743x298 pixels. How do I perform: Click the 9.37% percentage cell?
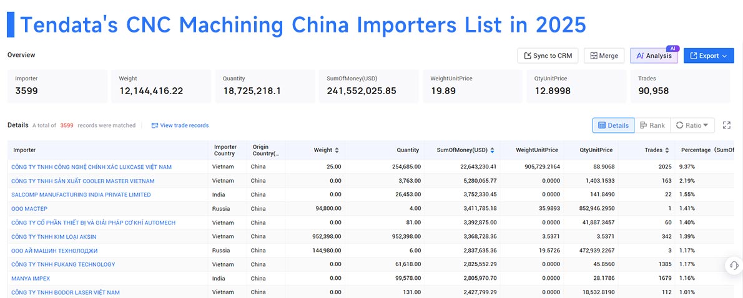(x=688, y=167)
